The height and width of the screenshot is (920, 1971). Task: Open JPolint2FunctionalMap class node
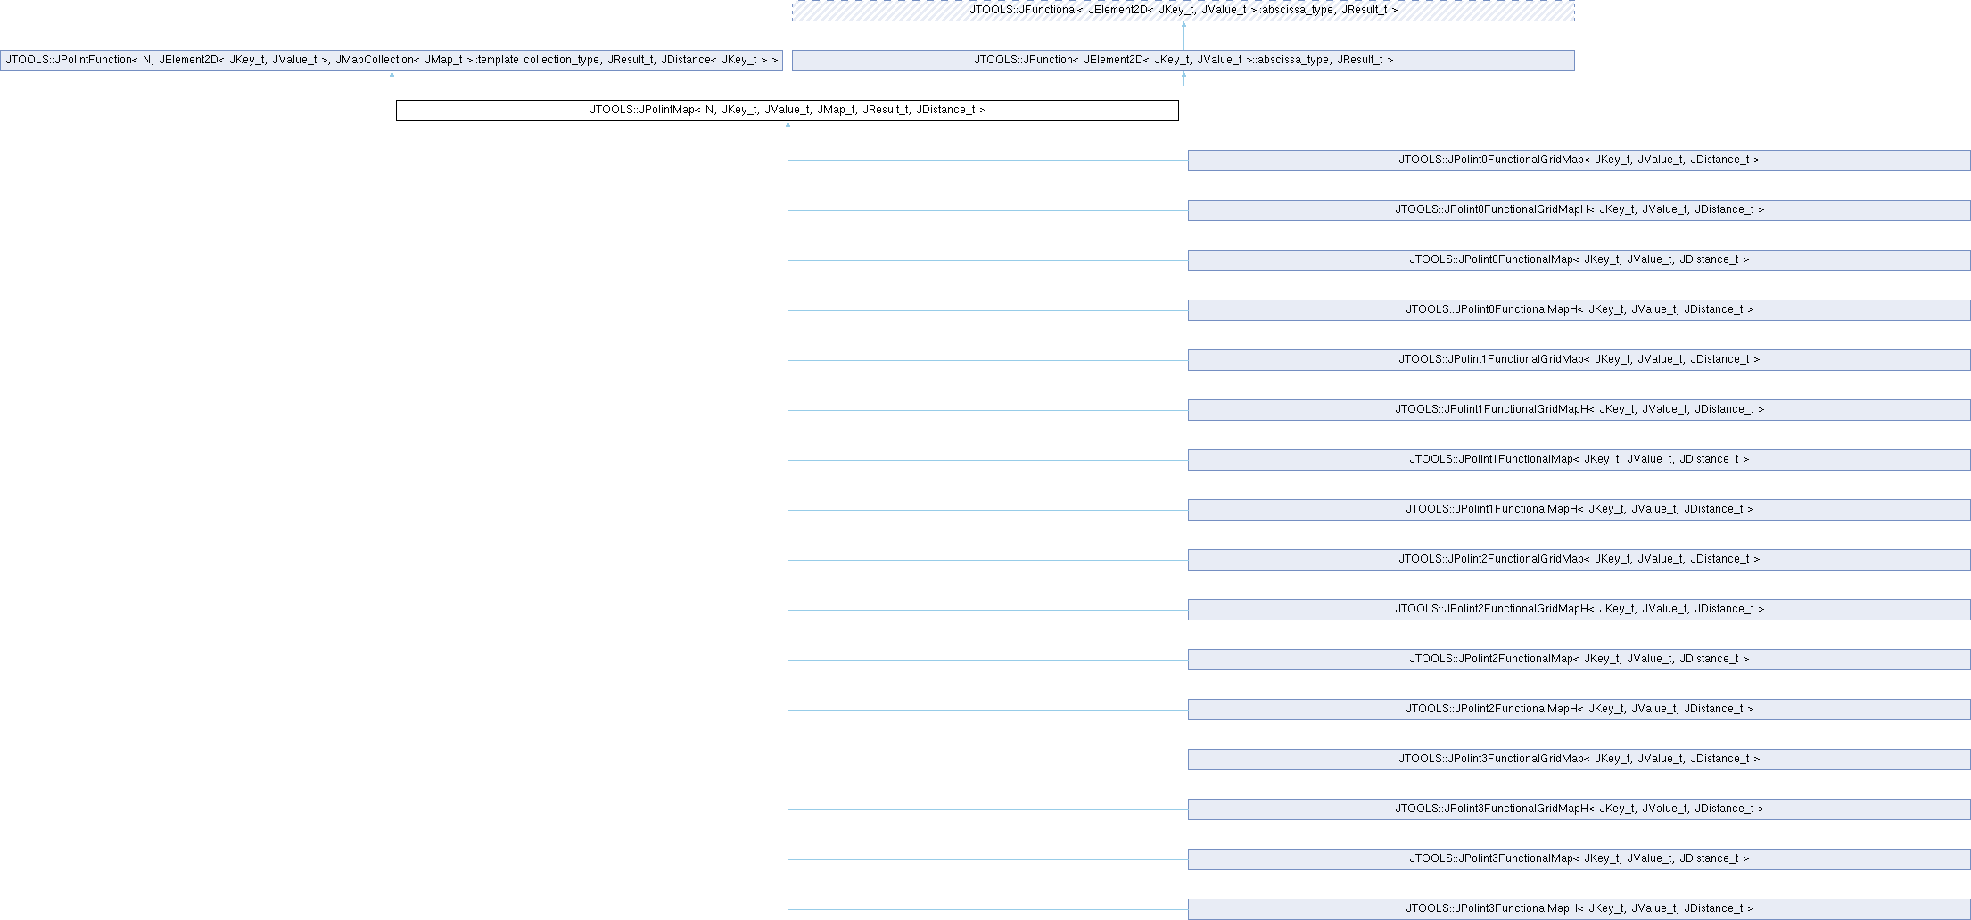tap(1579, 660)
